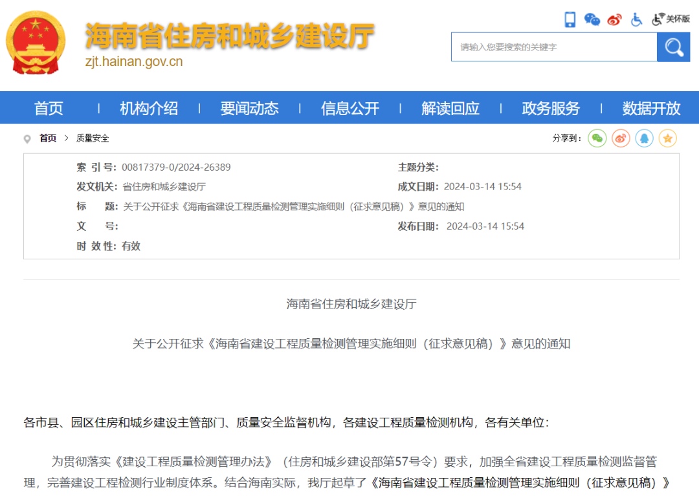
Task: Open the 数据开放 section
Action: tap(650, 108)
